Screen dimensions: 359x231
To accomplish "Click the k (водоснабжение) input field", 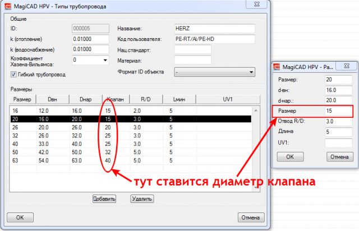I will click(x=90, y=49).
